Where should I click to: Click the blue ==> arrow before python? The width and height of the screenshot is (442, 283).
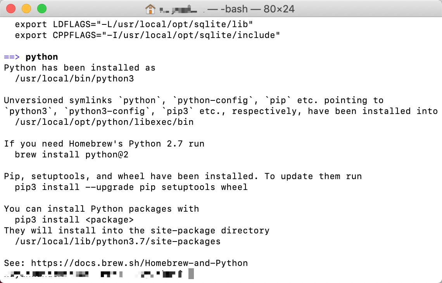12,57
